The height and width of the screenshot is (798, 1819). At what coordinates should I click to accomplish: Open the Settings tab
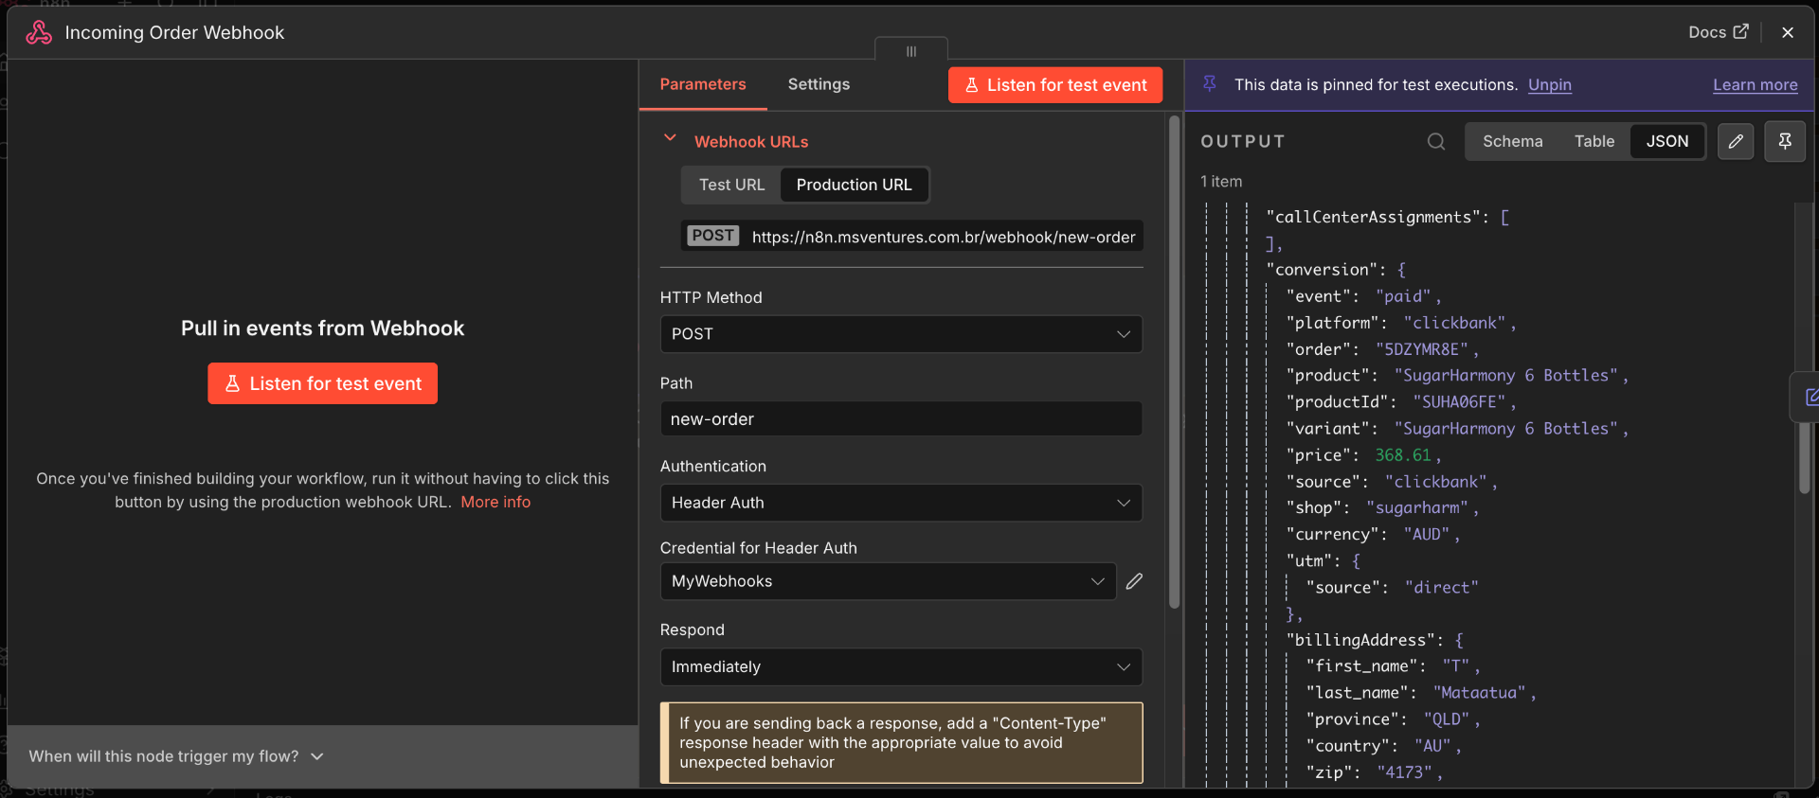819,84
